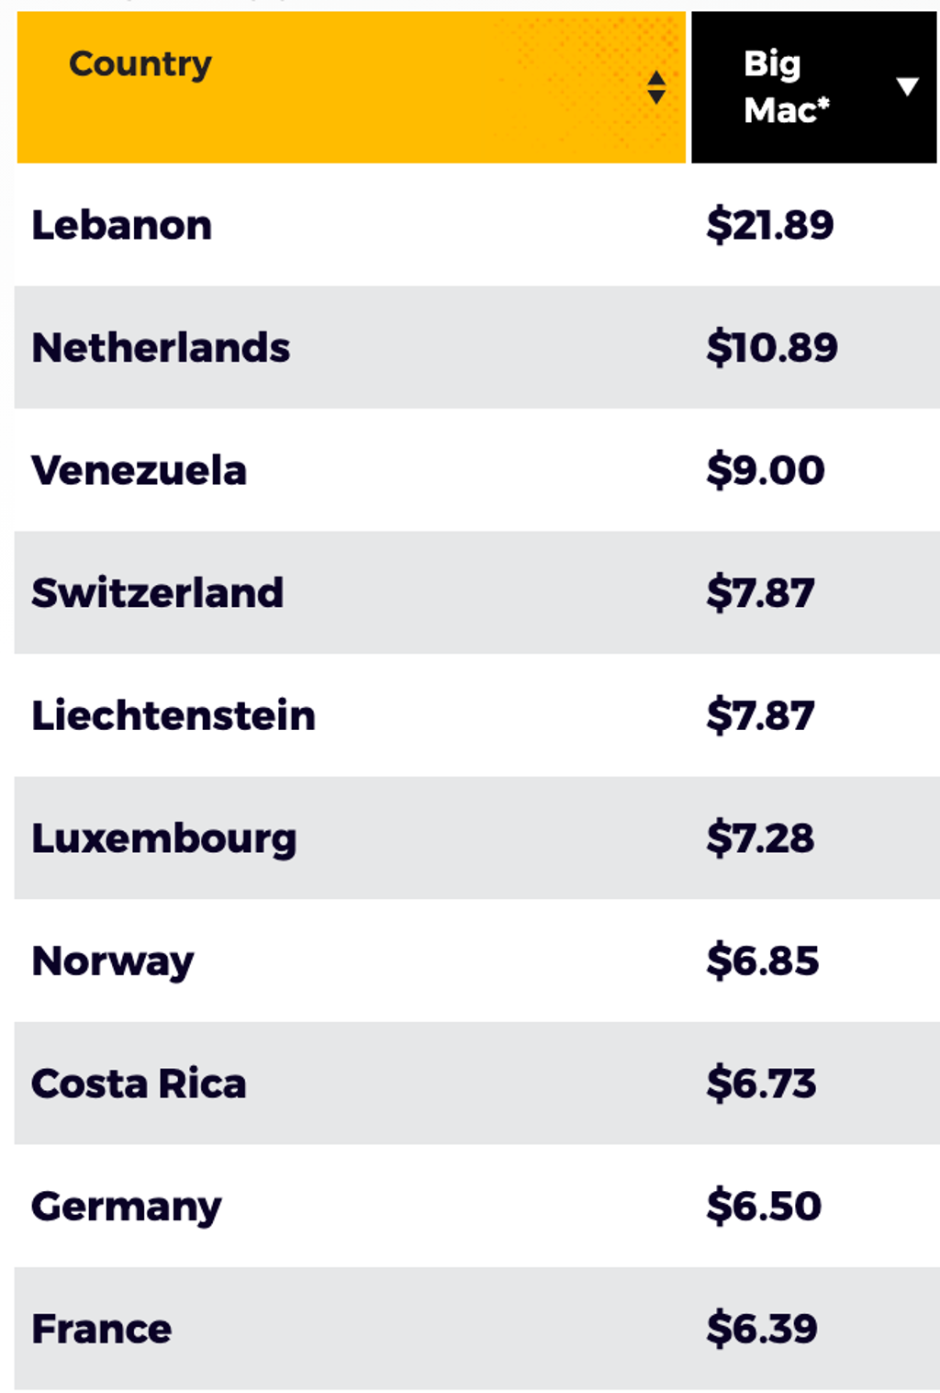The height and width of the screenshot is (1393, 940).
Task: Click the Luxembourg country name
Action: 164,838
